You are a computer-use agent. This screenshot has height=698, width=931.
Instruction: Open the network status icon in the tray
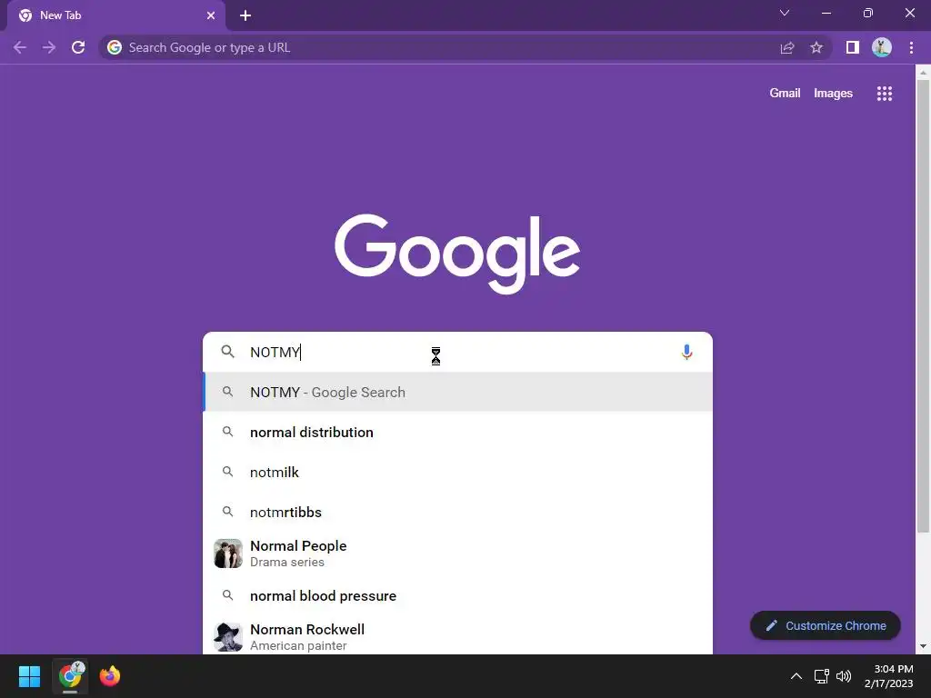(821, 676)
